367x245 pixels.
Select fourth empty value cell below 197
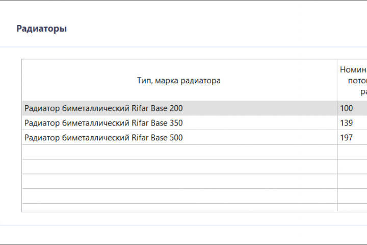coord(352,196)
